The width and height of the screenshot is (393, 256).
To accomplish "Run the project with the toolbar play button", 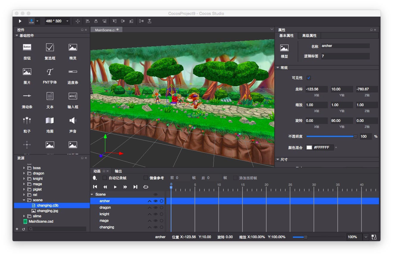I will tap(20, 21).
